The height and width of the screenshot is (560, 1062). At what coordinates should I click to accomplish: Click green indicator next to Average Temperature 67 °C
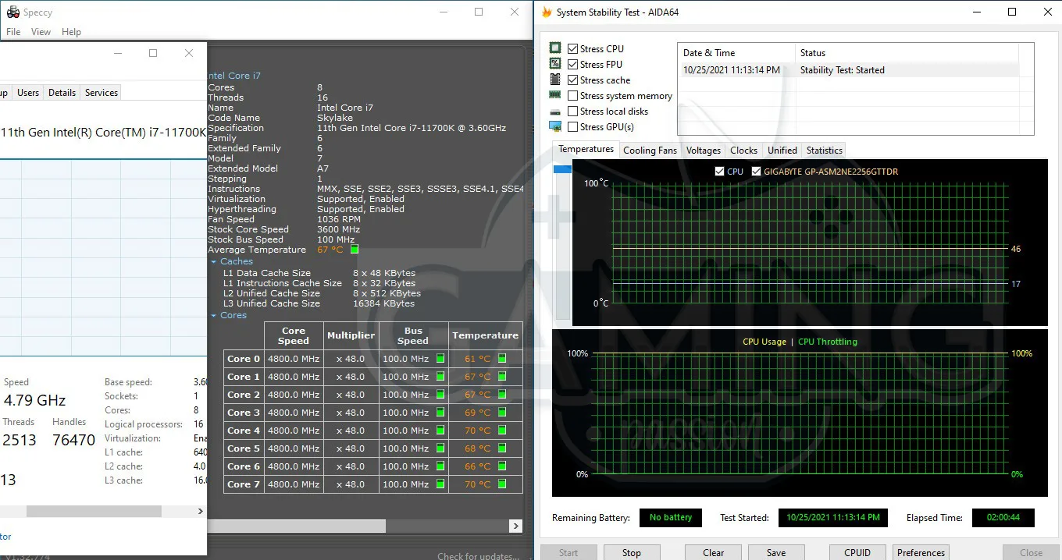(355, 250)
